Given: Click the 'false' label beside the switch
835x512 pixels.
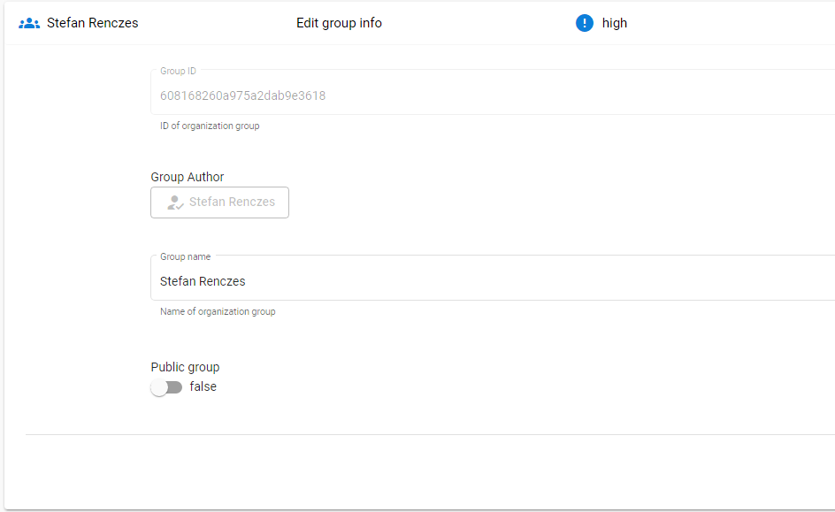Looking at the screenshot, I should pos(203,386).
